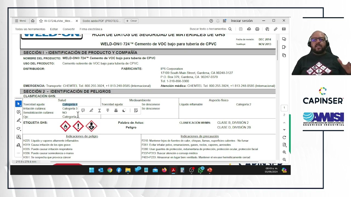351x197 pixels.
Task: Expand more tools ellipsis in left toolbar
Action: [18, 153]
